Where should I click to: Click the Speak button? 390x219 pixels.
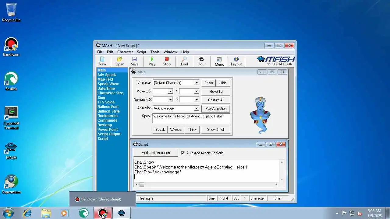(160, 130)
